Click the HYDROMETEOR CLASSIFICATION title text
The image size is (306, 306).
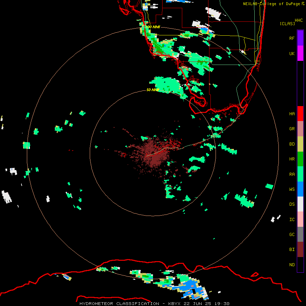119,304
